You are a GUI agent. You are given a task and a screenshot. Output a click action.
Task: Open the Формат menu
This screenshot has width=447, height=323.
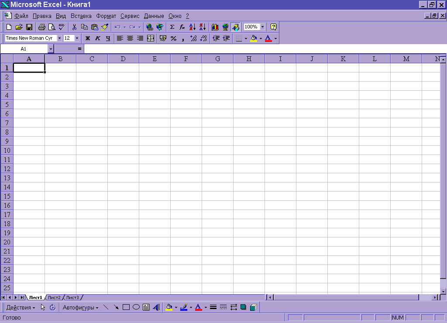coord(106,16)
